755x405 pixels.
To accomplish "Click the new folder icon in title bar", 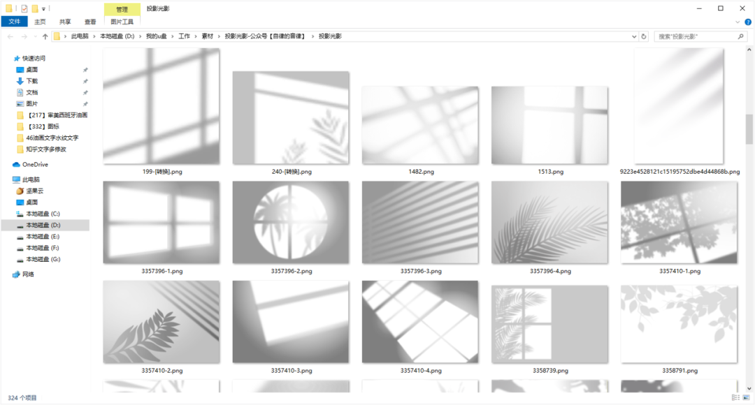I will pyautogui.click(x=35, y=8).
